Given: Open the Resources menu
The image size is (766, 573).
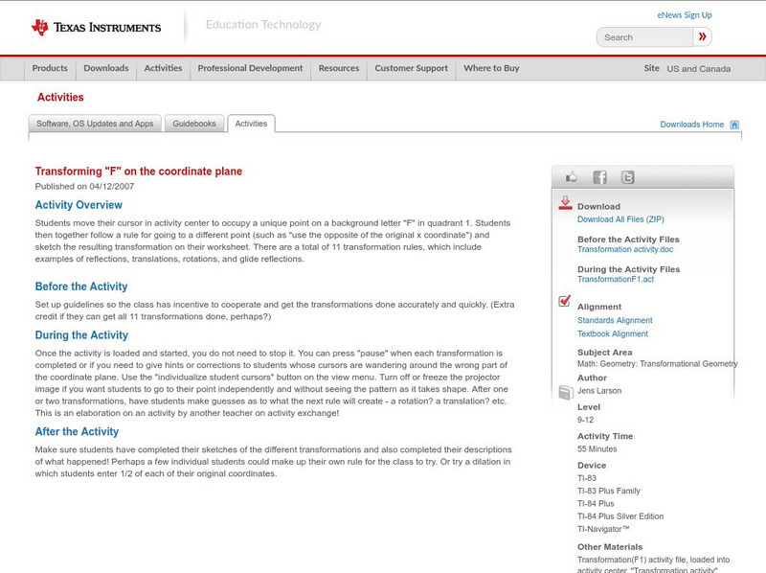Looking at the screenshot, I should click(339, 68).
